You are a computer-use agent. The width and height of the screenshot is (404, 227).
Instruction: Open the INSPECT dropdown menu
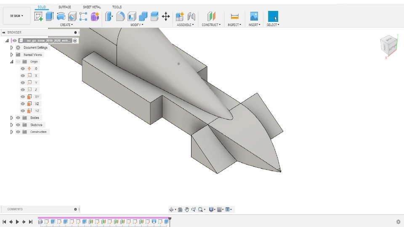click(234, 25)
